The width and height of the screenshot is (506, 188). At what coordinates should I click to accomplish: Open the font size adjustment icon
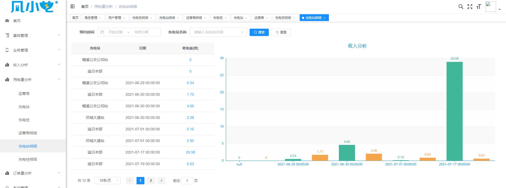(479, 7)
